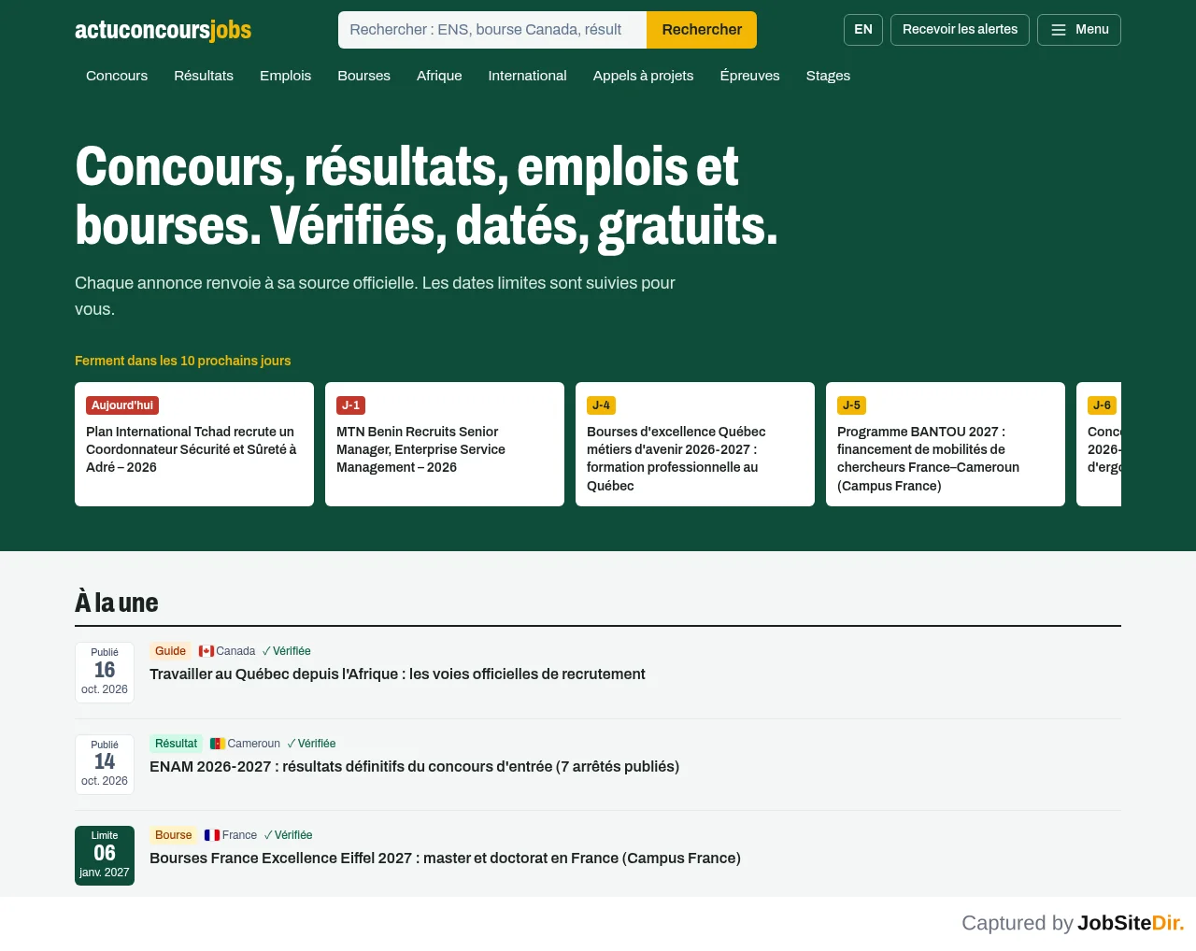Click the 16 oct. 2026 date box
The height and width of the screenshot is (951, 1196).
105,672
